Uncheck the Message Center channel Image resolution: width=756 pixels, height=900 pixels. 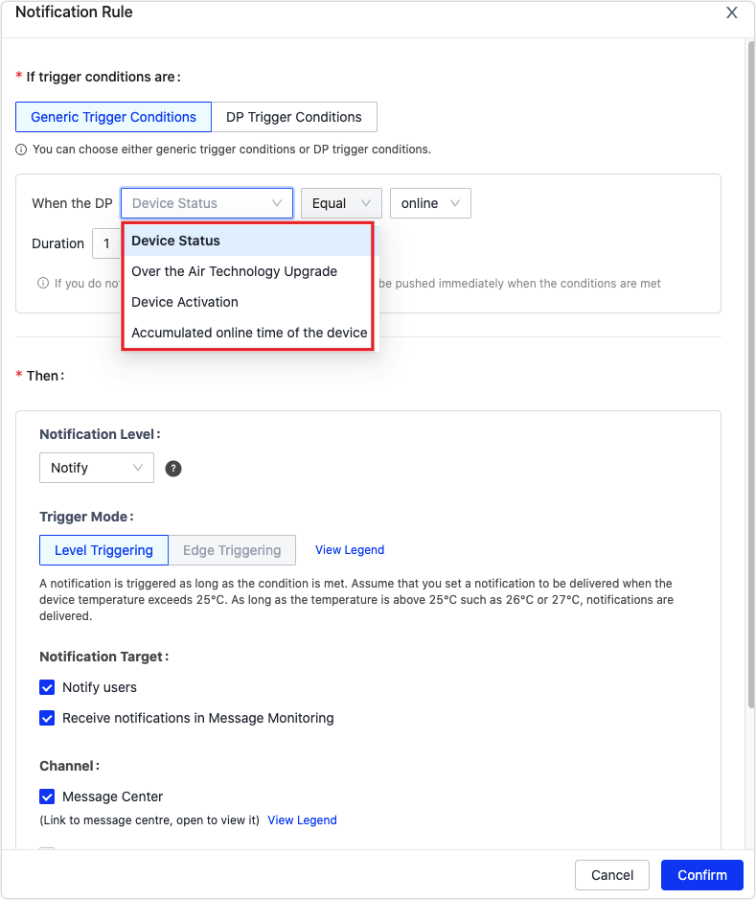coord(47,796)
